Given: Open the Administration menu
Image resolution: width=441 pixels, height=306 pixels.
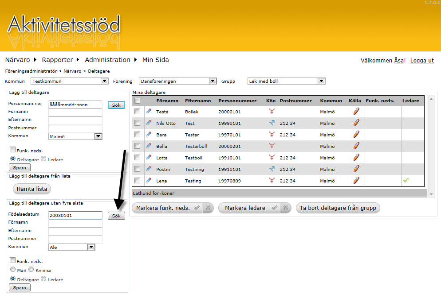Looking at the screenshot, I should [108, 60].
